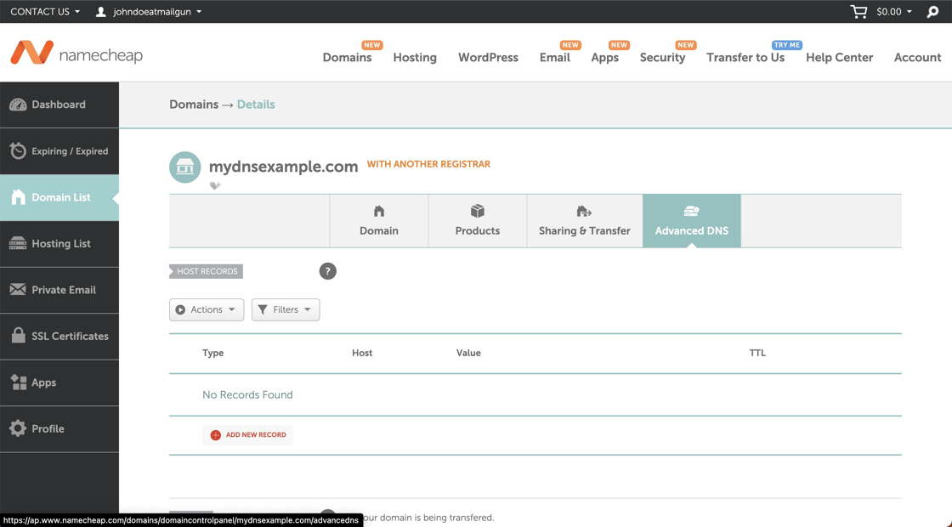The width and height of the screenshot is (952, 527).
Task: Open the Account menu
Action: pos(917,57)
